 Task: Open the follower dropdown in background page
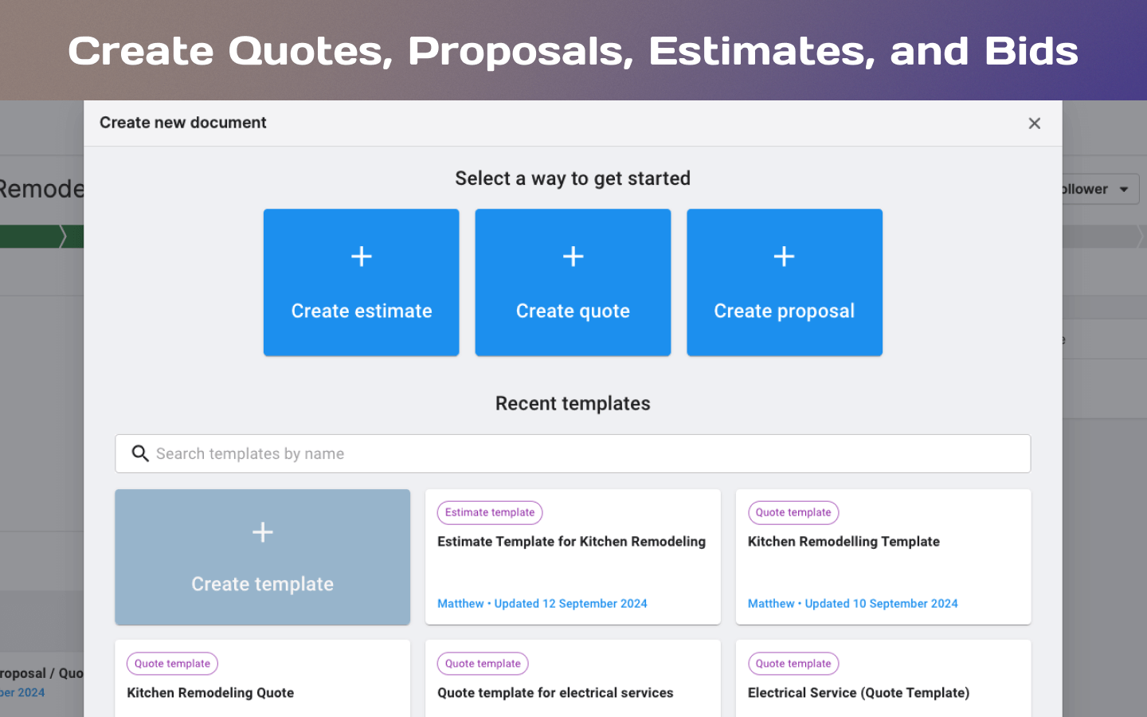tap(1100, 190)
